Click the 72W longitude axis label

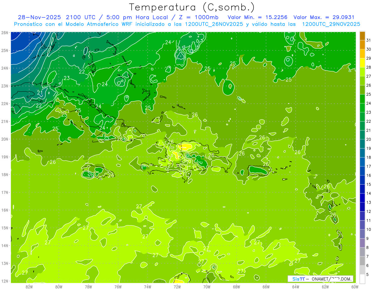coord(177,286)
